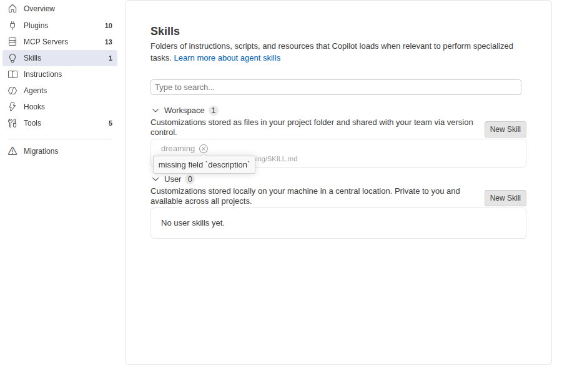Open the Plugins section label
Screen dimensions: 562x375
(36, 26)
